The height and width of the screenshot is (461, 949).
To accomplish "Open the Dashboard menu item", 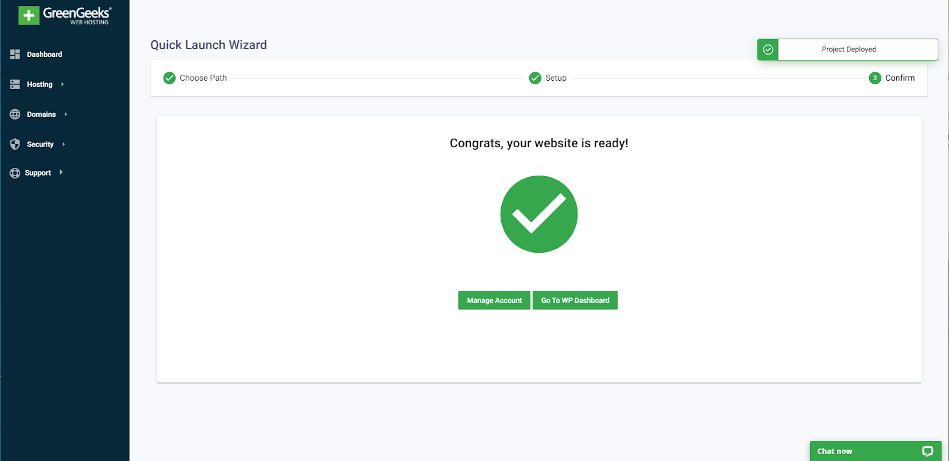I will pyautogui.click(x=44, y=54).
